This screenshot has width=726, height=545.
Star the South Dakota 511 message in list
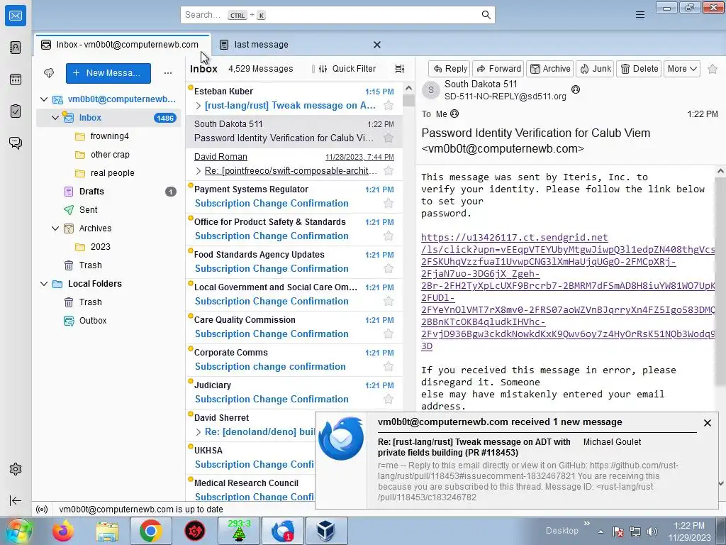coord(389,138)
